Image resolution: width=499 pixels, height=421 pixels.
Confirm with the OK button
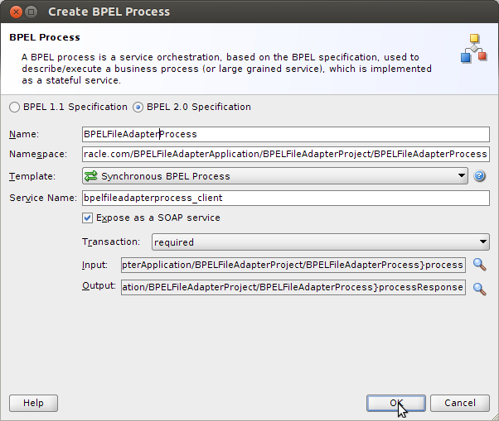[x=396, y=404]
